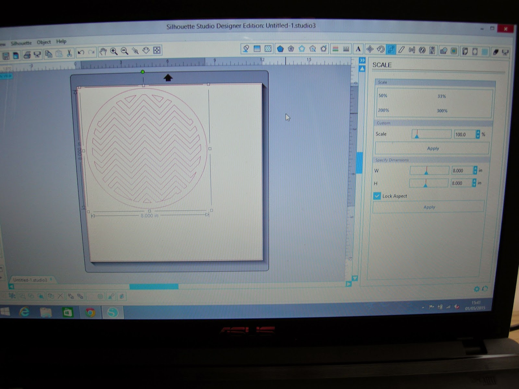This screenshot has width=519, height=389.
Task: Click the Scale percentage field showing 100.0
Action: pyautogui.click(x=465, y=134)
